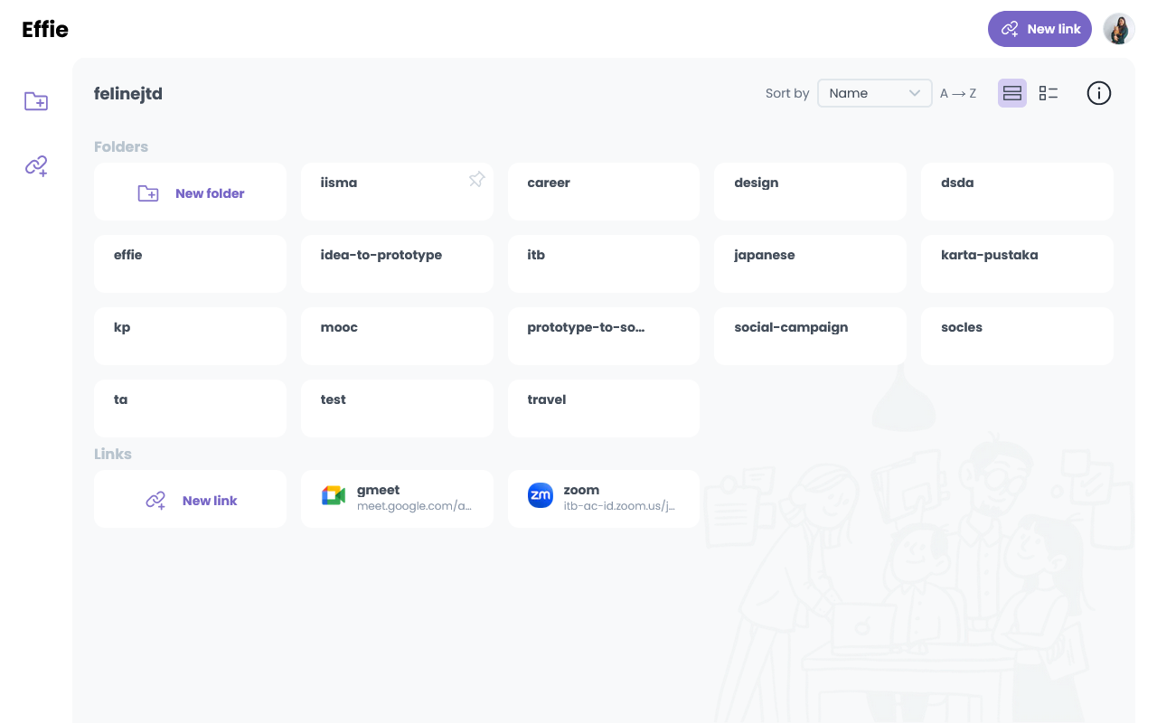Open the dsda folder
The width and height of the screenshot is (1157, 723).
point(1017,192)
